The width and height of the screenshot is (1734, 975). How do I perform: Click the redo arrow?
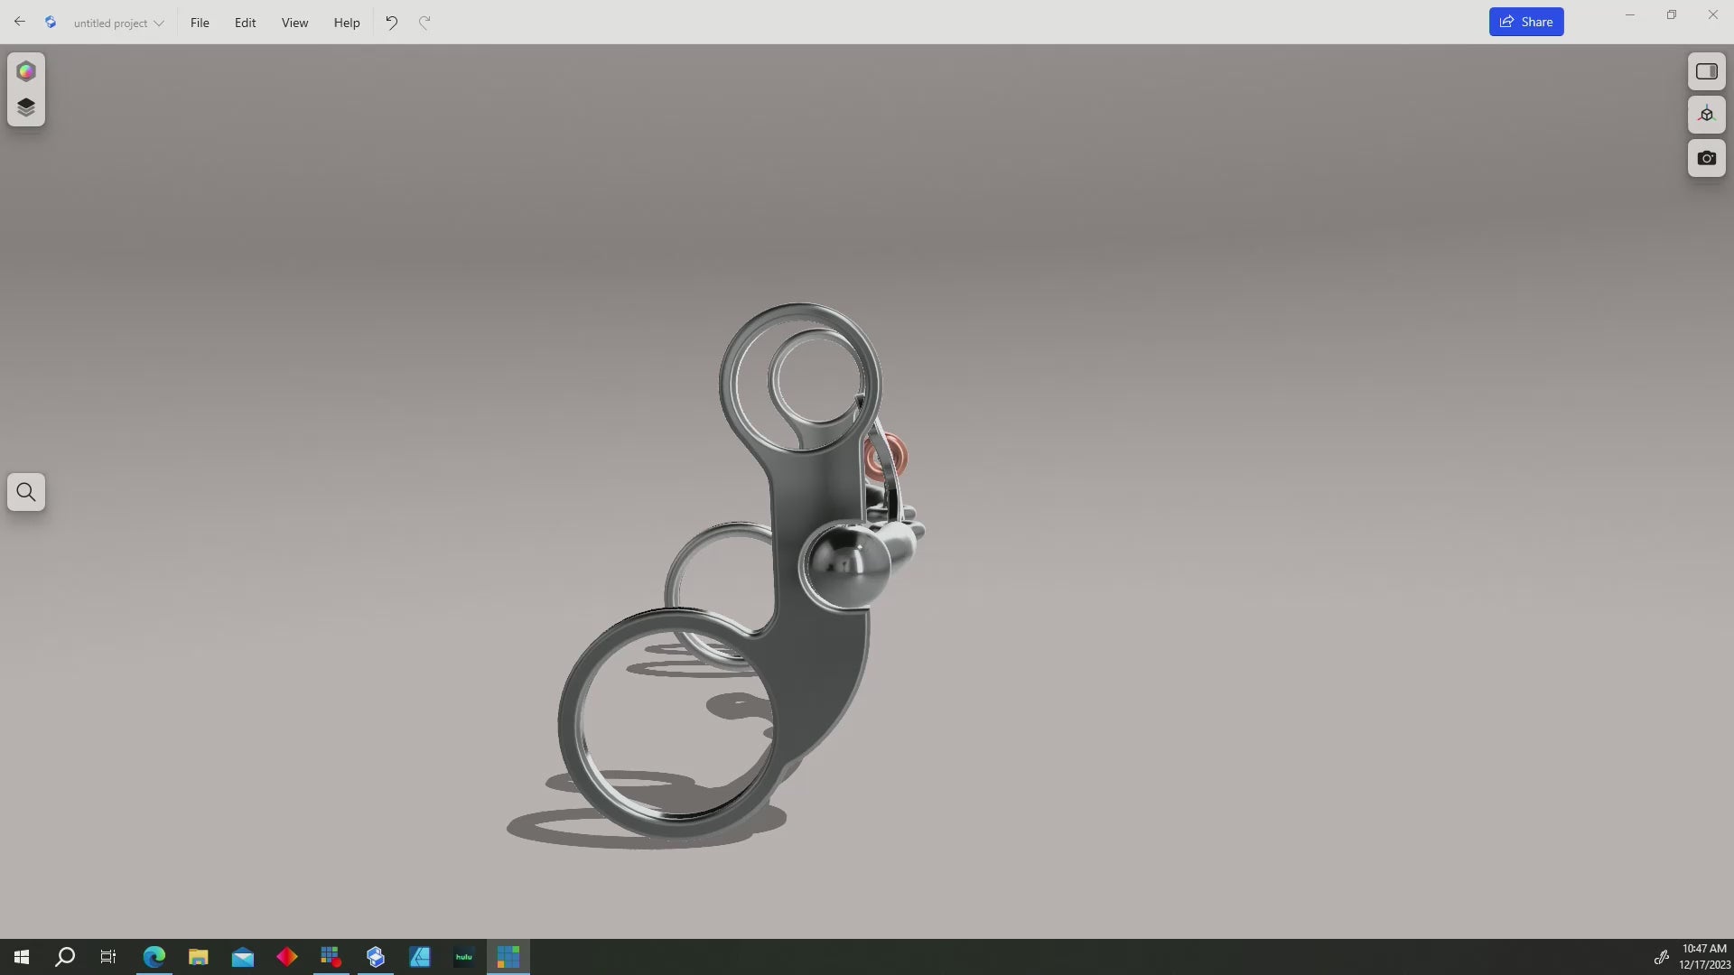coord(424,23)
